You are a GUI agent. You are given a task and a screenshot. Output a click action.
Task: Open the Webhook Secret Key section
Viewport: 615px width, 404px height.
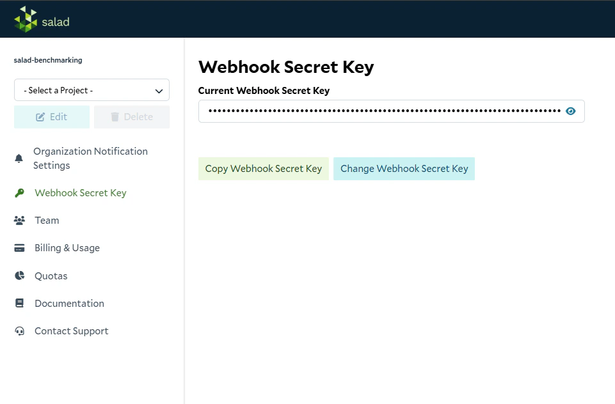(x=80, y=192)
